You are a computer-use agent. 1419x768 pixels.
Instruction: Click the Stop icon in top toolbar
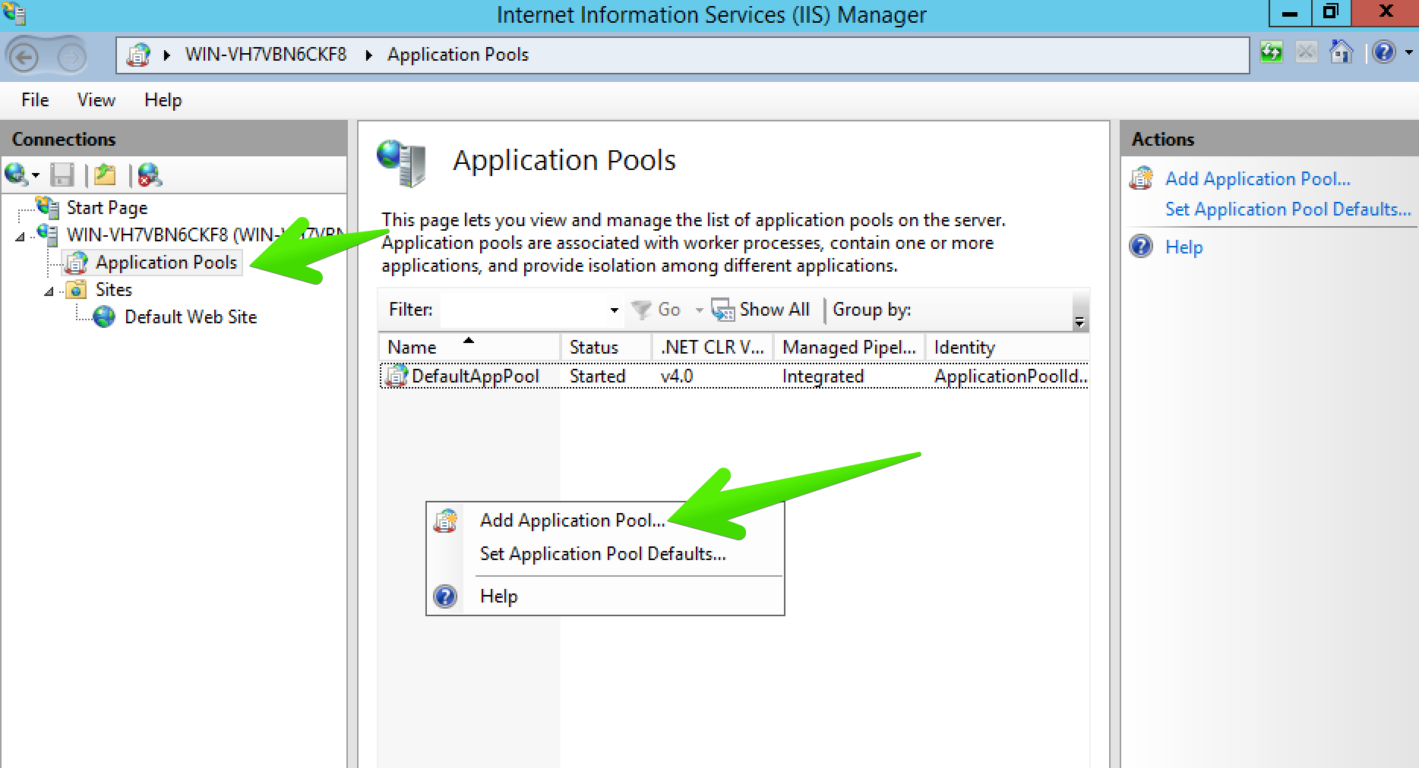[1306, 52]
